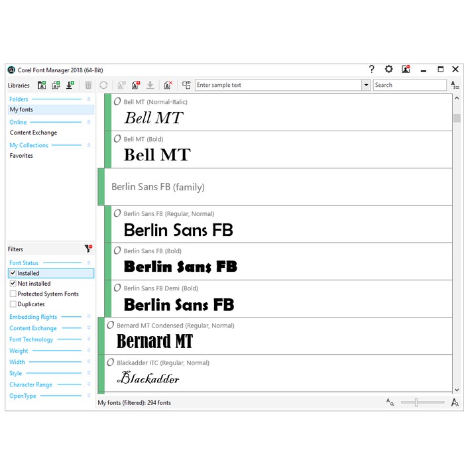
Task: Expand the Embedding Rights filter section
Action: 88,317
